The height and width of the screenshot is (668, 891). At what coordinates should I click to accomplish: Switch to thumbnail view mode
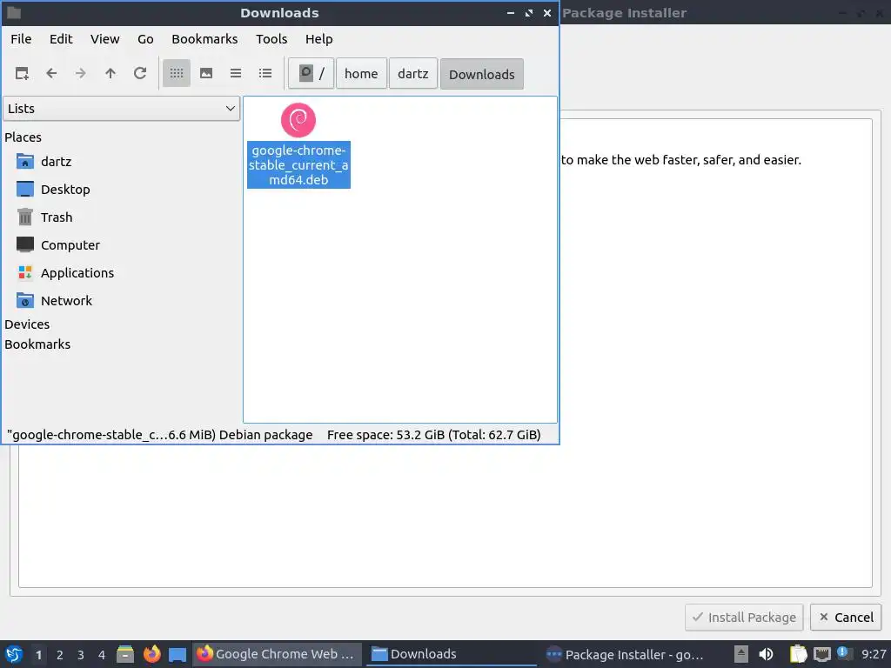[206, 73]
